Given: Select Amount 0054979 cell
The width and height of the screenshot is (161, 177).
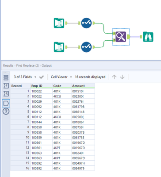Looking at the screenshot, I should click(83, 168).
